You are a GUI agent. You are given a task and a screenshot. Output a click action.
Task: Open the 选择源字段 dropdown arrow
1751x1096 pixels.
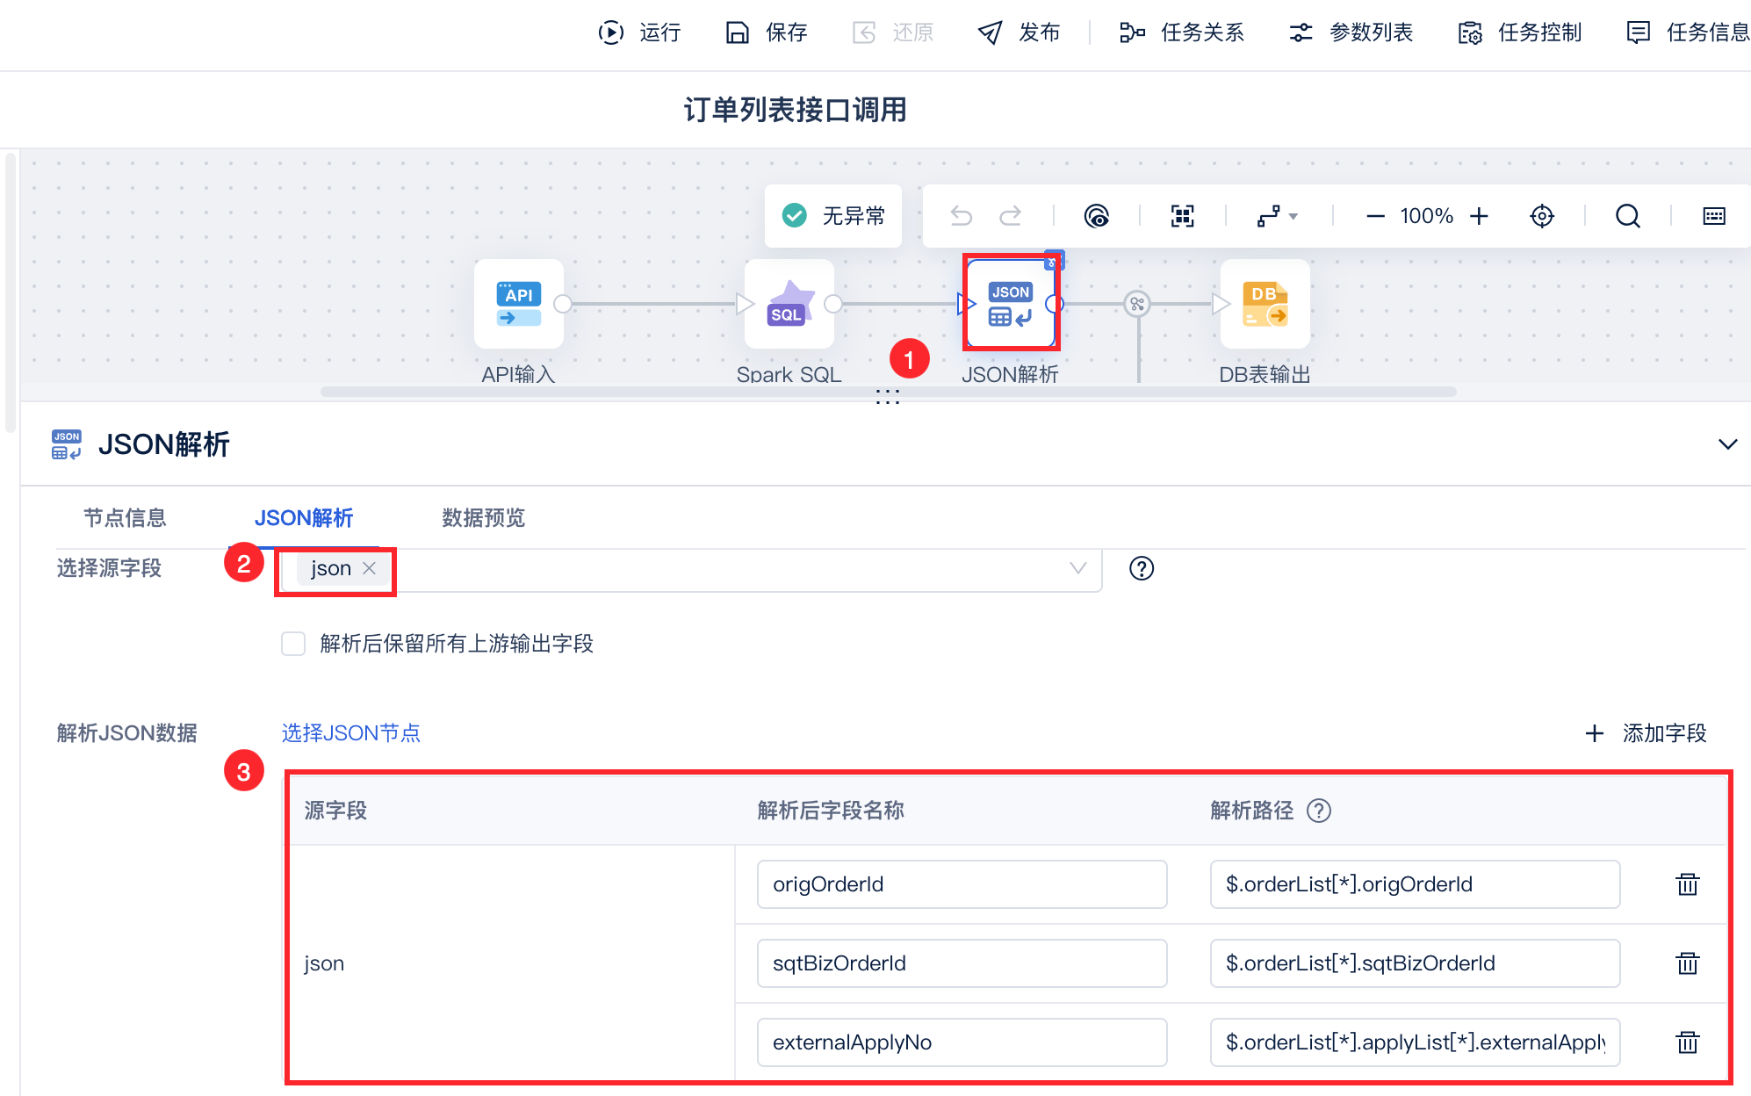coord(1077,568)
